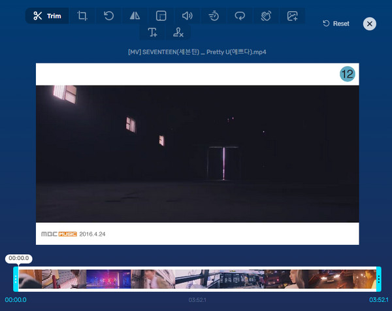Screen dimensions: 392x311
Task: Close the video editor with X
Action: [x=370, y=24]
